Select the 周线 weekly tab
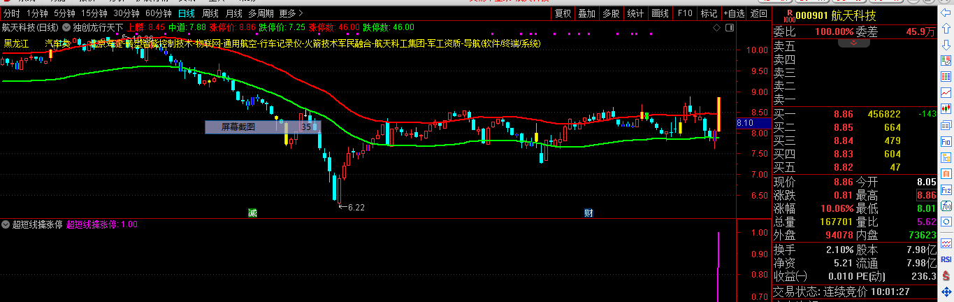Viewport: 954px width, 302px height. 210,13
